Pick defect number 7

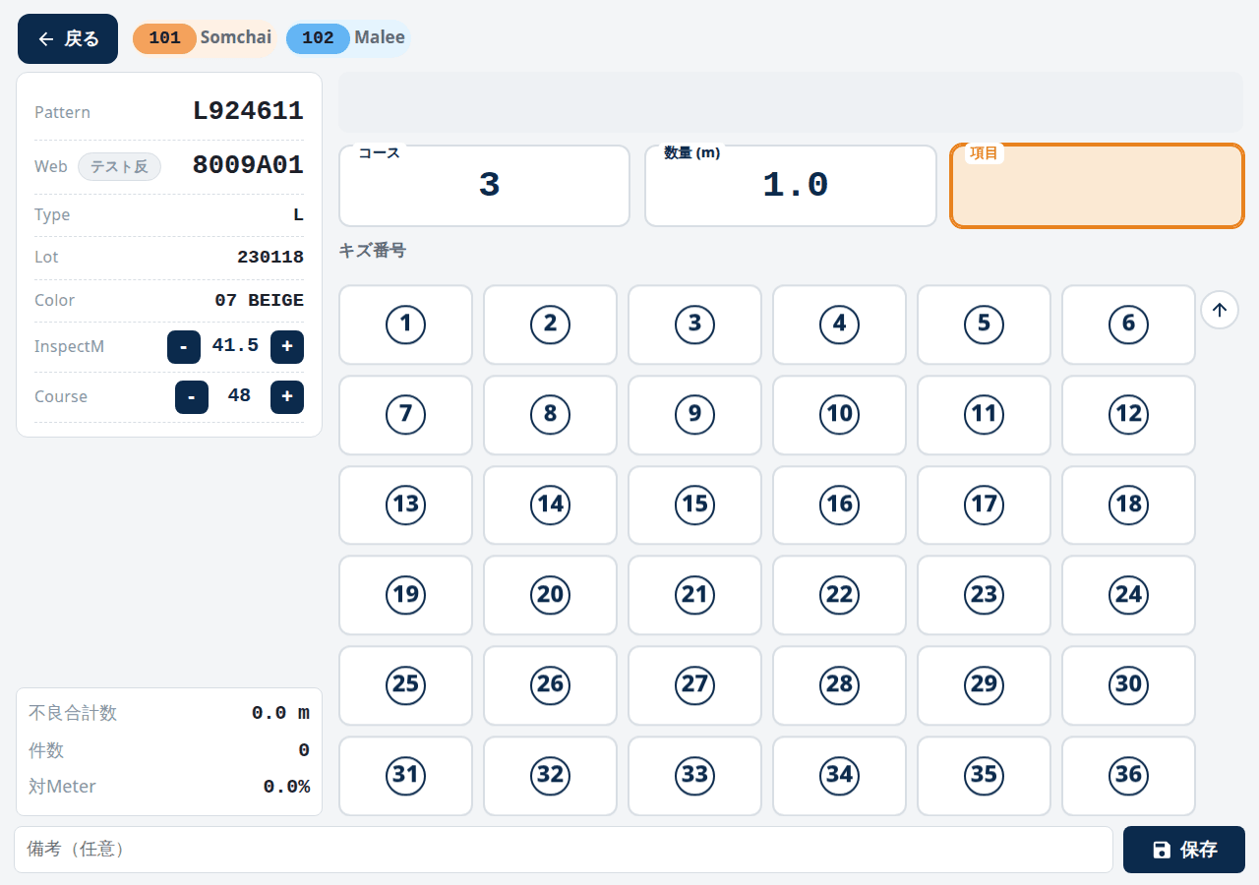(x=405, y=415)
